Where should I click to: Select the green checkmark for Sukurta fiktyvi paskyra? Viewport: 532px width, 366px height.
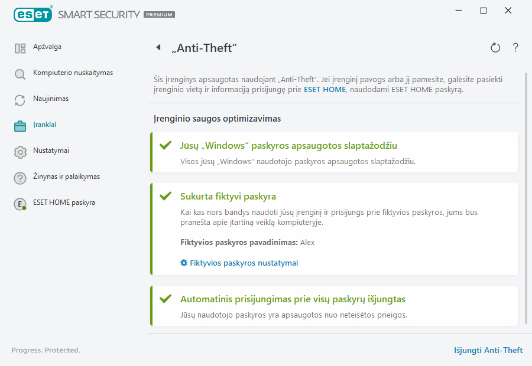[166, 196]
